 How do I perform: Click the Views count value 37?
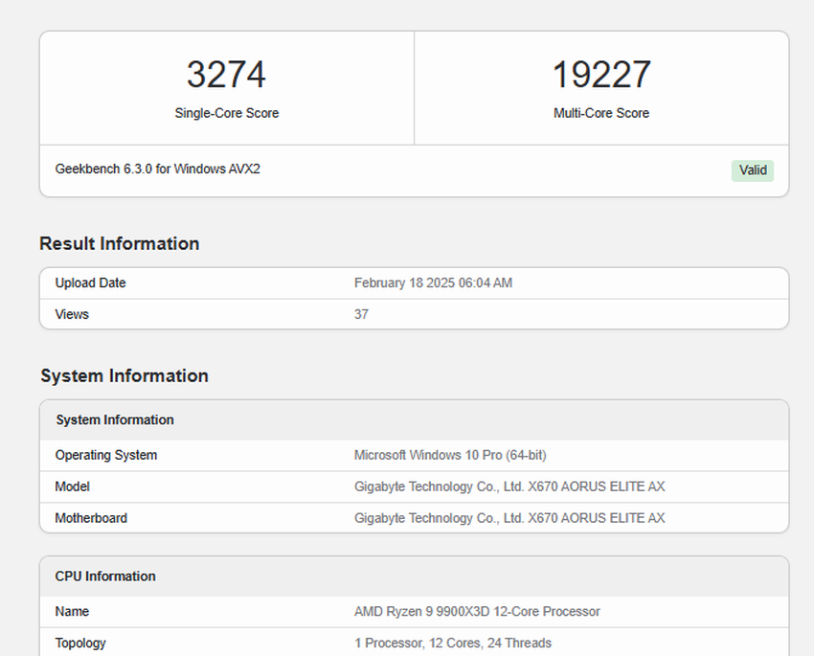tap(361, 314)
